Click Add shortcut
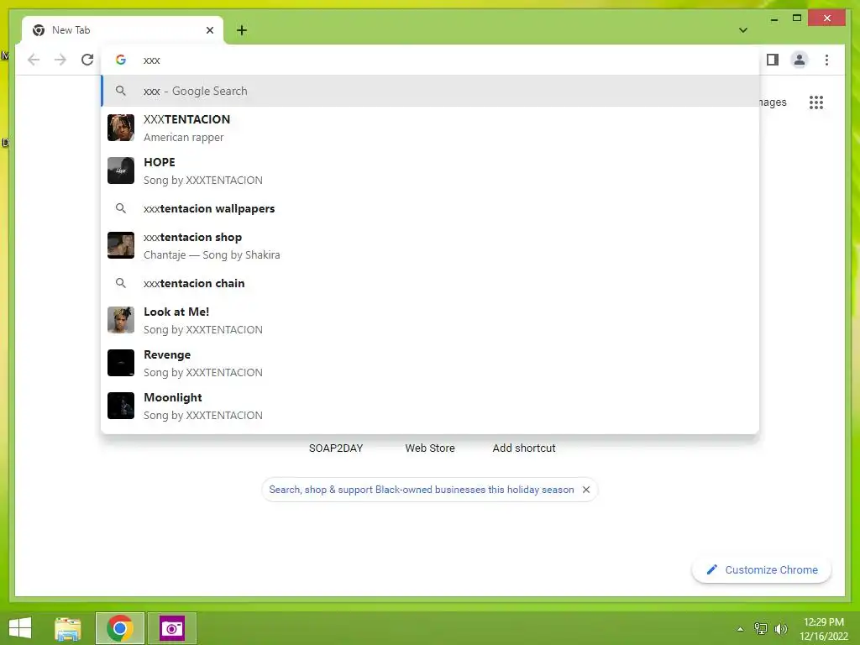The width and height of the screenshot is (860, 645). point(524,448)
